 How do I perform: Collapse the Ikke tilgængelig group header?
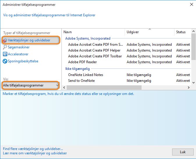tap(77, 69)
